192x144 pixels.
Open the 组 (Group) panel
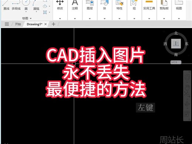pos(134,5)
